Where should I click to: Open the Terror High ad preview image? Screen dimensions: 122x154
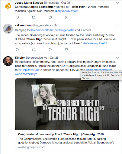67,104
